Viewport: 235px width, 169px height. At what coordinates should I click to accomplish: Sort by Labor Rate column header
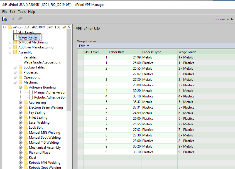124,52
